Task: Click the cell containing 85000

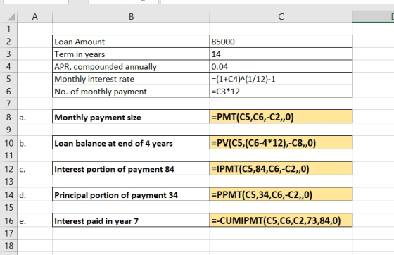Action: pyautogui.click(x=281, y=42)
